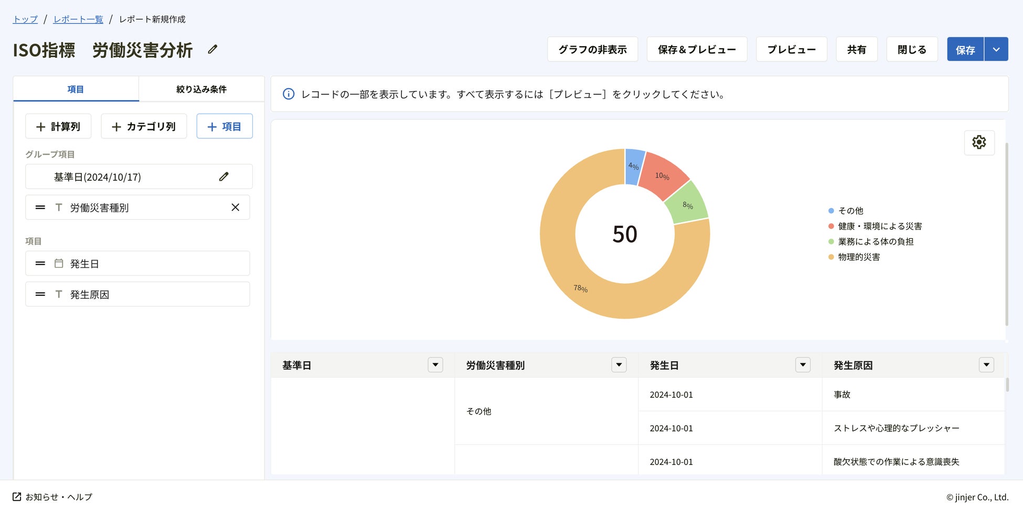
Task: Toggle 健康・環境による災害 legend entry
Action: pos(879,226)
